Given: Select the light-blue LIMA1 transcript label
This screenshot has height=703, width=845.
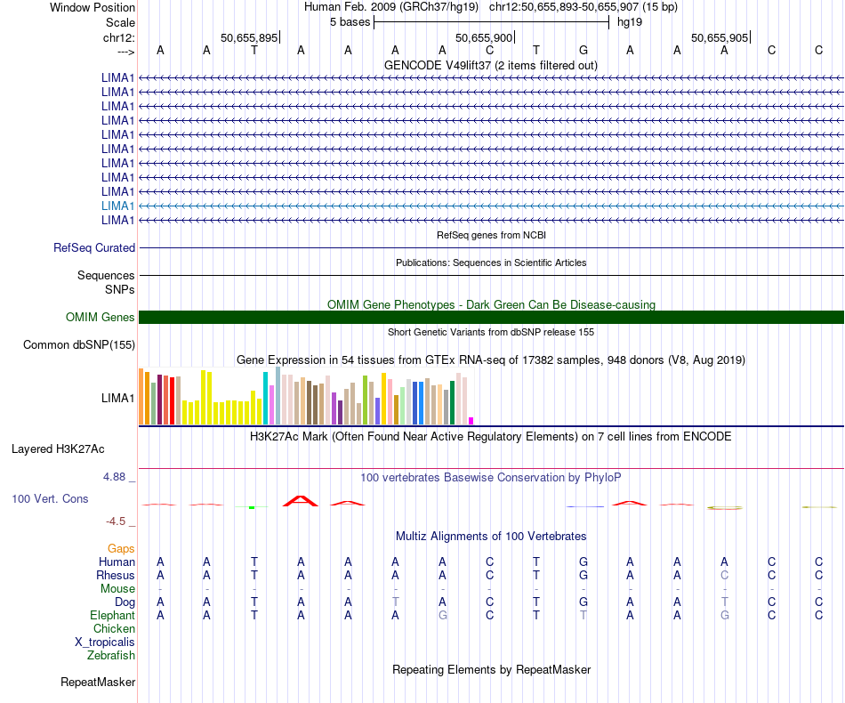Looking at the screenshot, I should click(117, 206).
